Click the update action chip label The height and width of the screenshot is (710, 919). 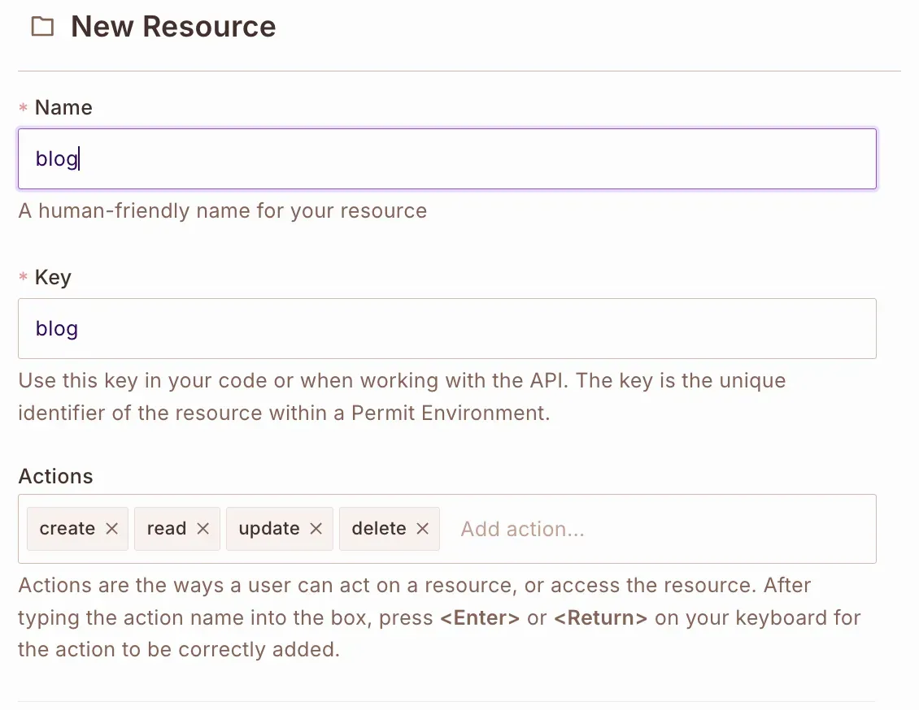pyautogui.click(x=269, y=529)
